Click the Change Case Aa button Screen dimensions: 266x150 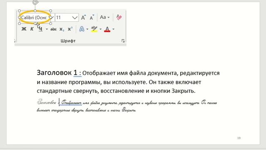coord(103,17)
